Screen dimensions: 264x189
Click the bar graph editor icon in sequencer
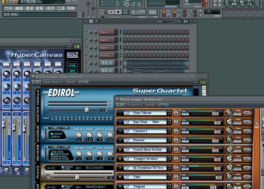[179, 21]
